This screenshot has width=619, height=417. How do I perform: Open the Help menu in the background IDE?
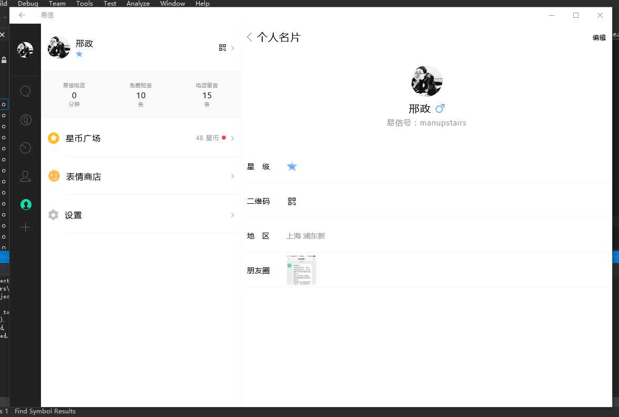point(202,4)
